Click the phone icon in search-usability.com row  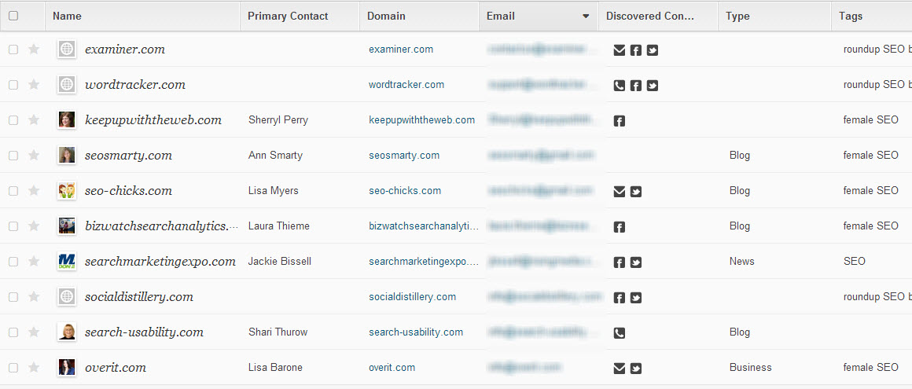click(x=620, y=334)
